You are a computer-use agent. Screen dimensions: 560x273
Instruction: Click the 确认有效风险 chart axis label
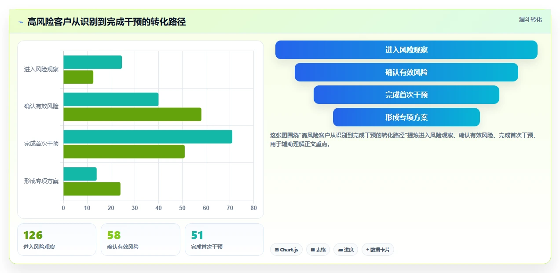[x=41, y=106]
